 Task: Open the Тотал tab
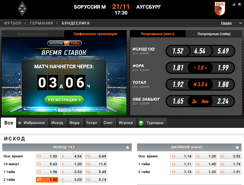[92, 123]
